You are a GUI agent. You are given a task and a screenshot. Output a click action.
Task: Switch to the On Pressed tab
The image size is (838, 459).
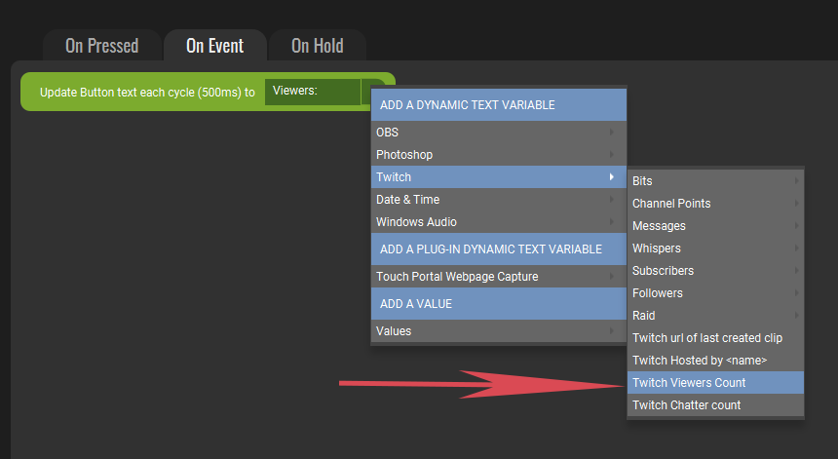click(101, 46)
